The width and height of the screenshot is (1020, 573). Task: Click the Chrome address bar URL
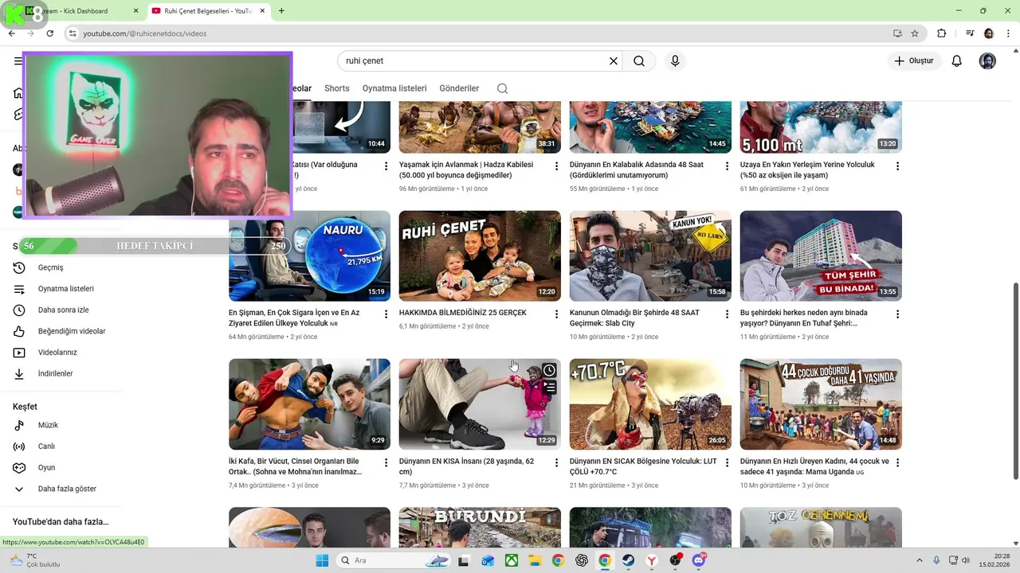tap(145, 33)
